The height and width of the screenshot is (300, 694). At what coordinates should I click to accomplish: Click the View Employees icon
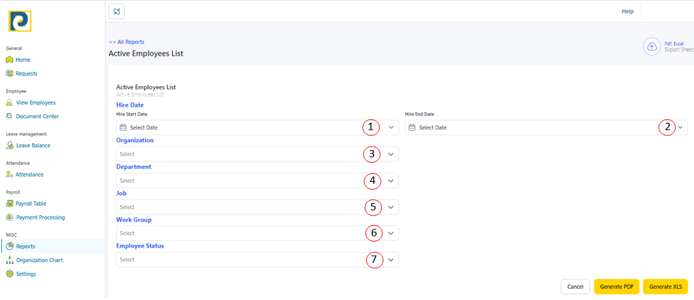click(9, 103)
